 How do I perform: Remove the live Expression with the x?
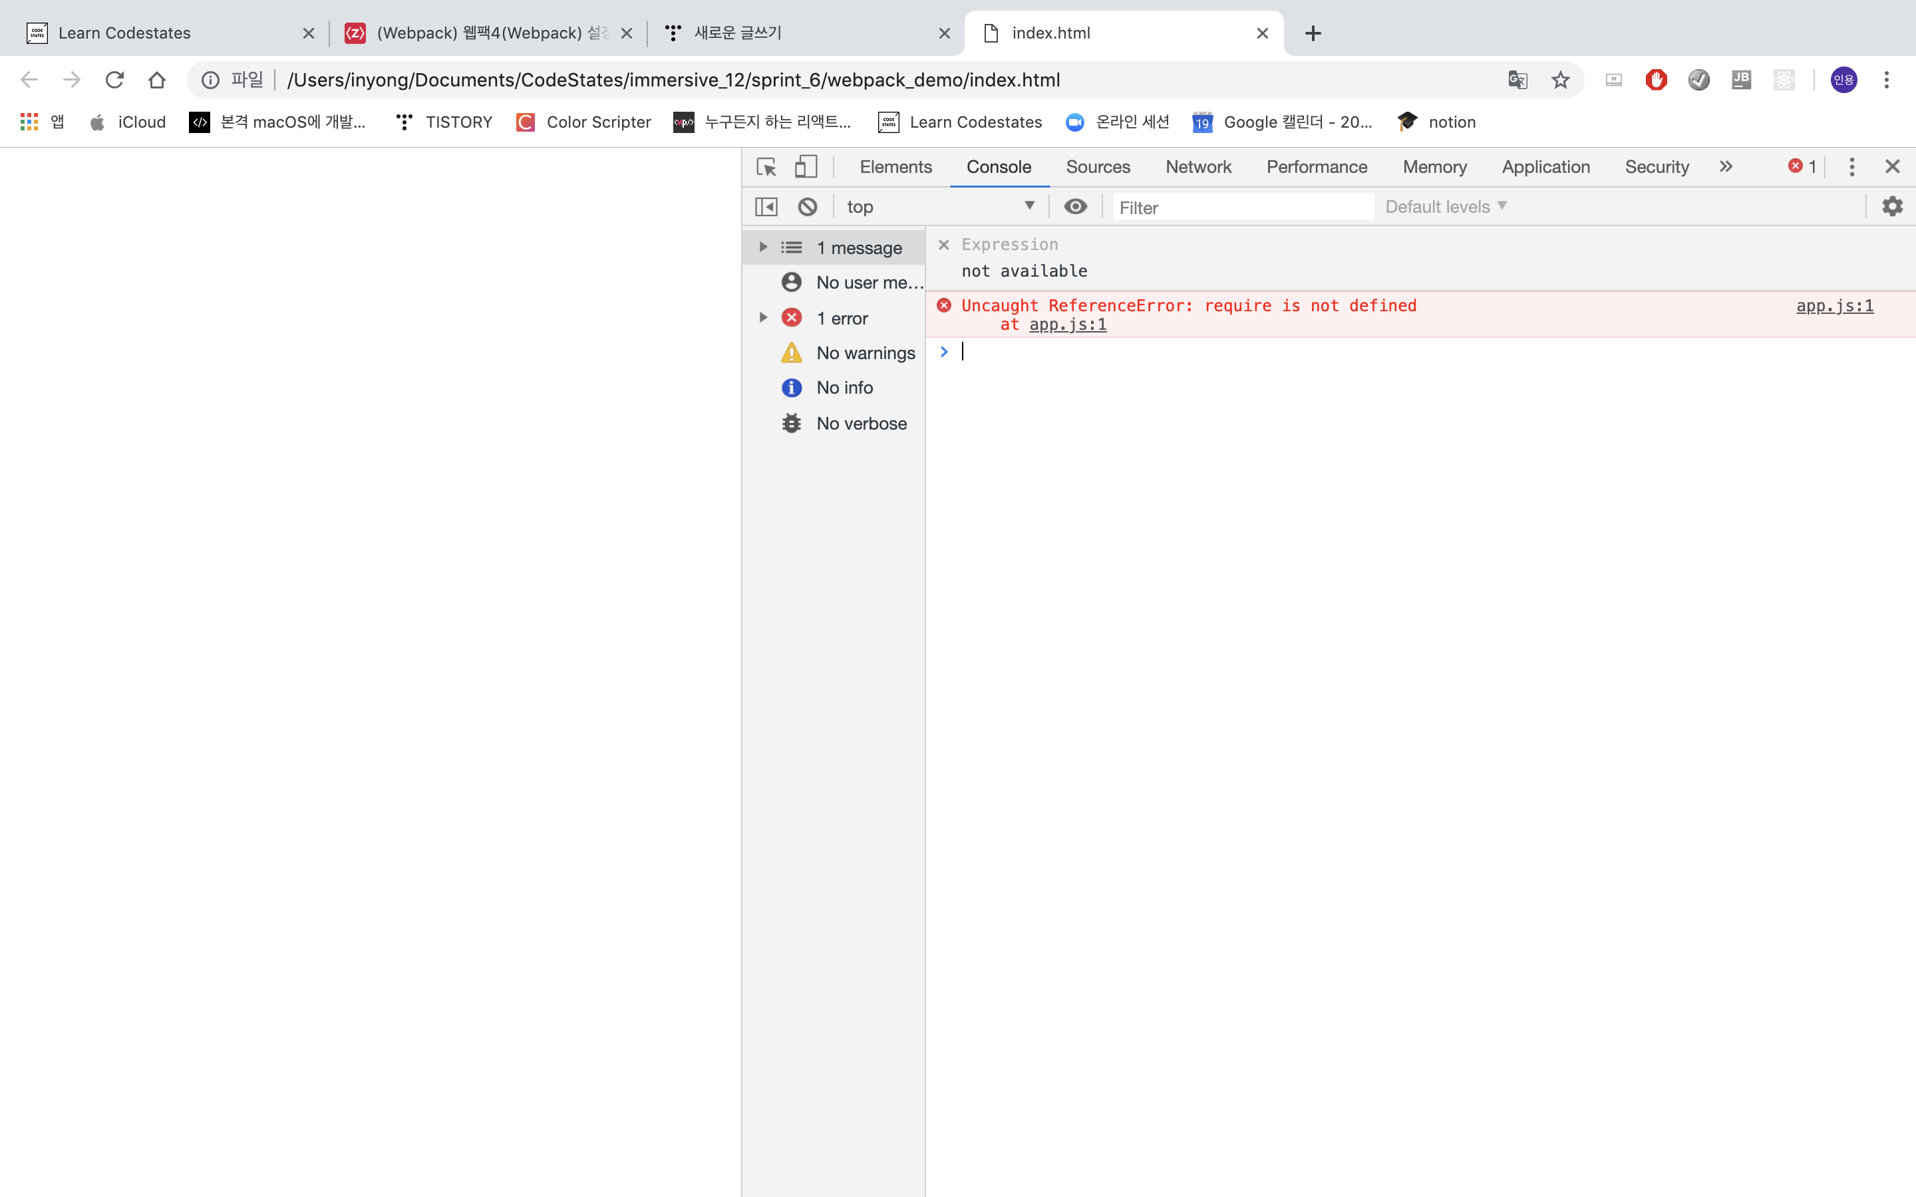[x=943, y=245]
